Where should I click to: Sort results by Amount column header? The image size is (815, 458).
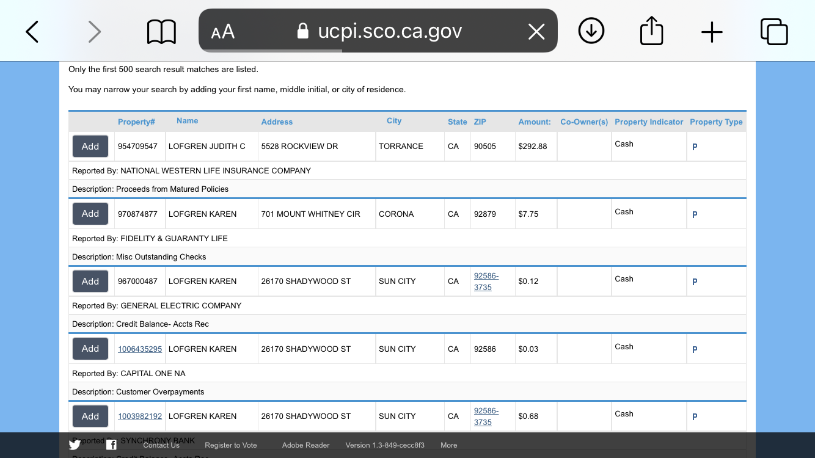535,122
